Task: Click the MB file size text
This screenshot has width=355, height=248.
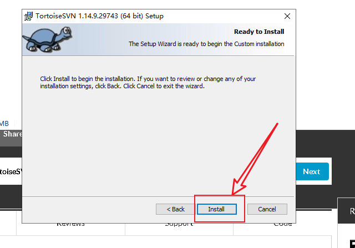Action: [4, 123]
